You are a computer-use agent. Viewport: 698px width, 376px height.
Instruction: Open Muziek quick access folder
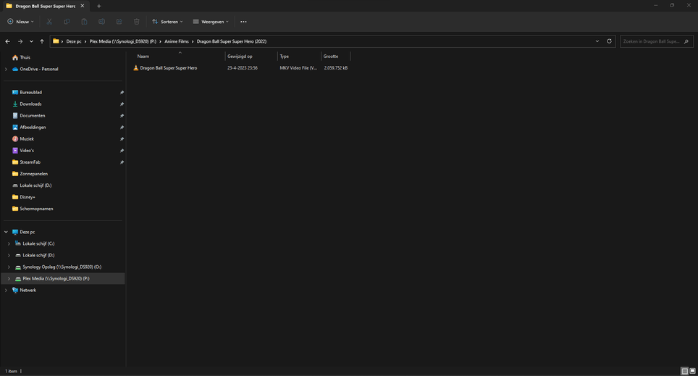[27, 138]
